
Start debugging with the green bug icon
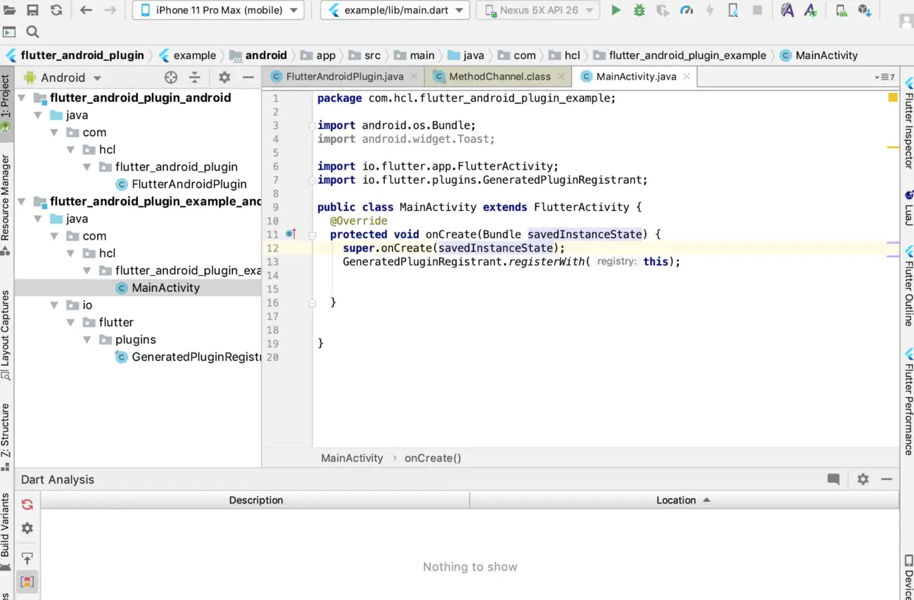[x=639, y=10]
